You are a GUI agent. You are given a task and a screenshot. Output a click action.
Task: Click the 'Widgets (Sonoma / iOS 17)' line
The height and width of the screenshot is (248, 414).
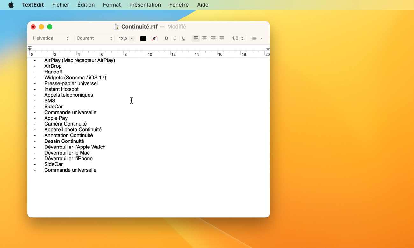(x=75, y=78)
